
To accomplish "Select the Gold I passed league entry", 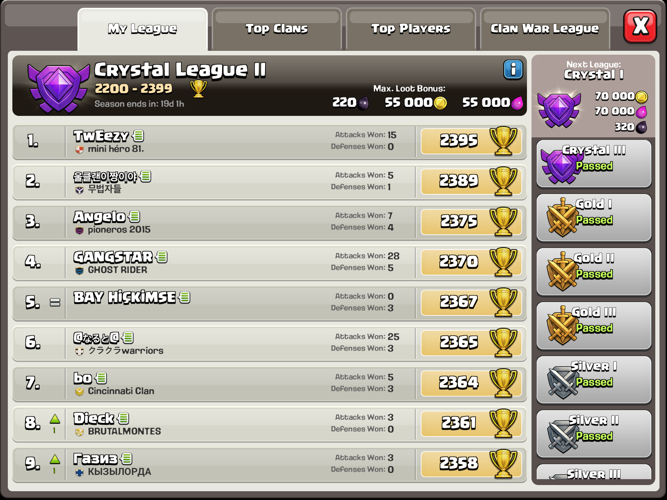I will coord(594,218).
